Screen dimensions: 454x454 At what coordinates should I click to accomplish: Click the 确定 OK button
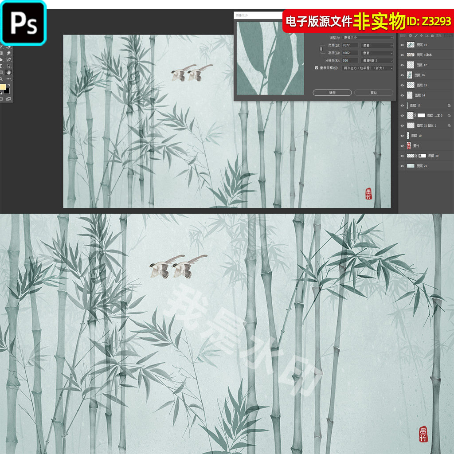[332, 93]
